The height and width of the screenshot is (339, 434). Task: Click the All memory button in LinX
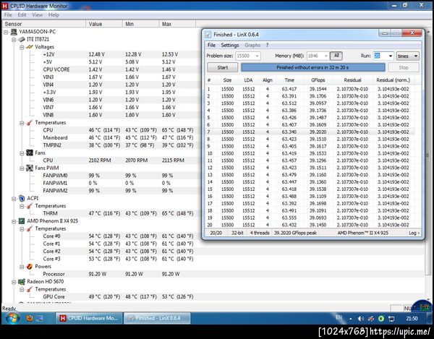[x=336, y=56]
